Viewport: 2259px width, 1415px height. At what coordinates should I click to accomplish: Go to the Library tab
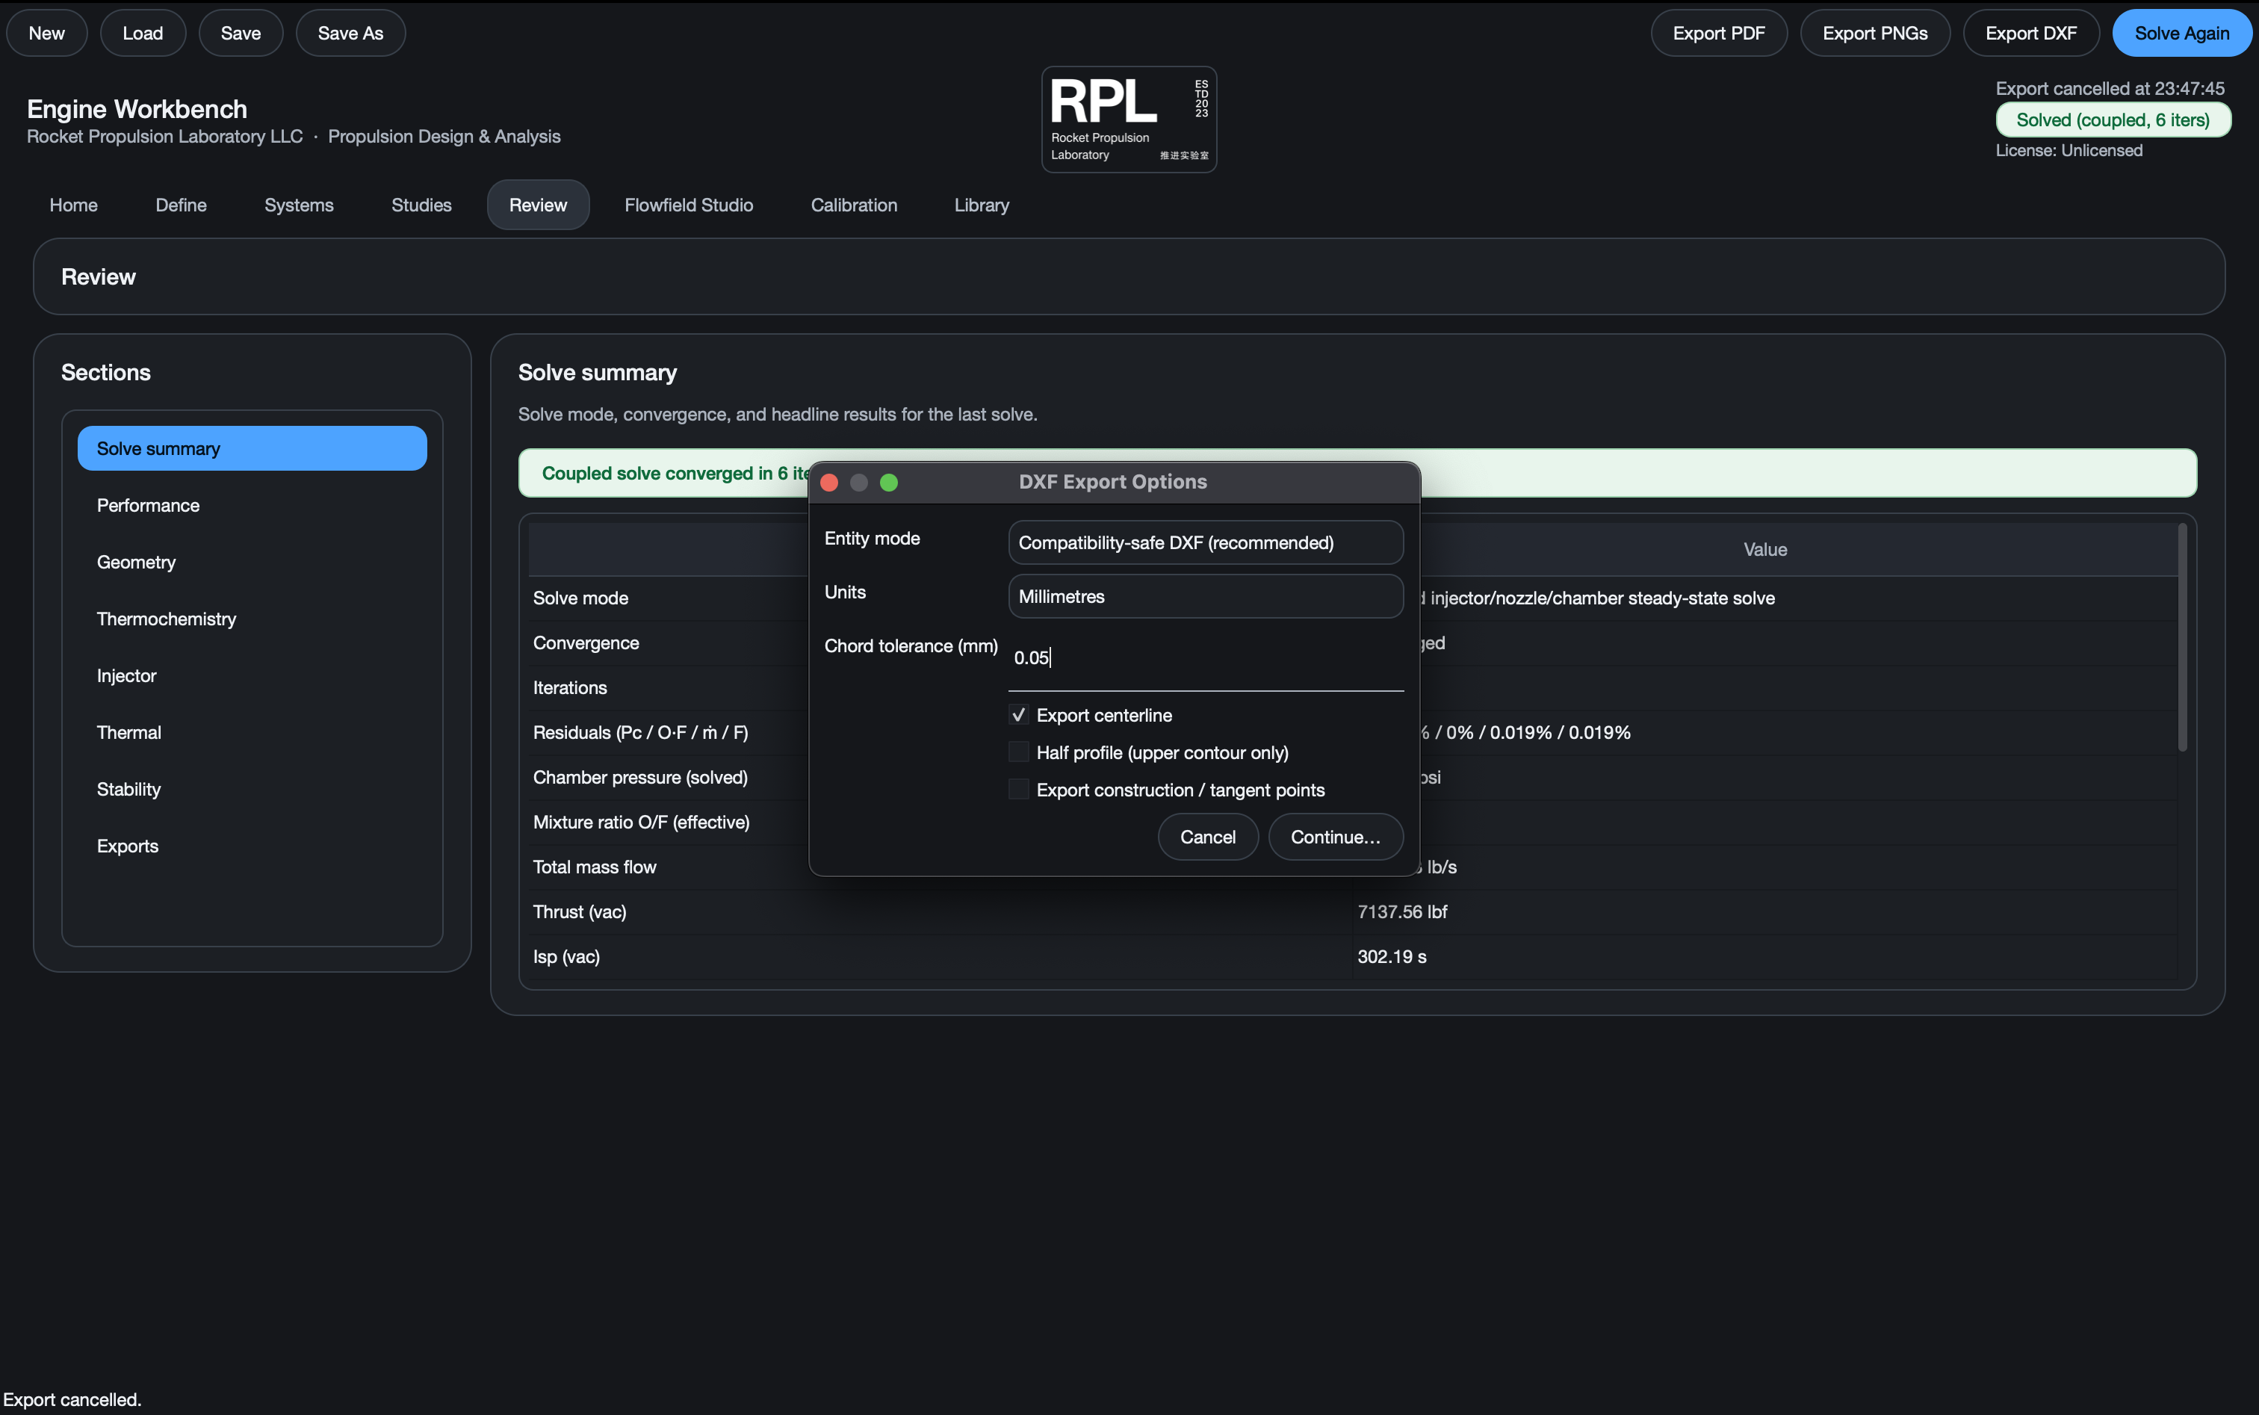(x=982, y=205)
